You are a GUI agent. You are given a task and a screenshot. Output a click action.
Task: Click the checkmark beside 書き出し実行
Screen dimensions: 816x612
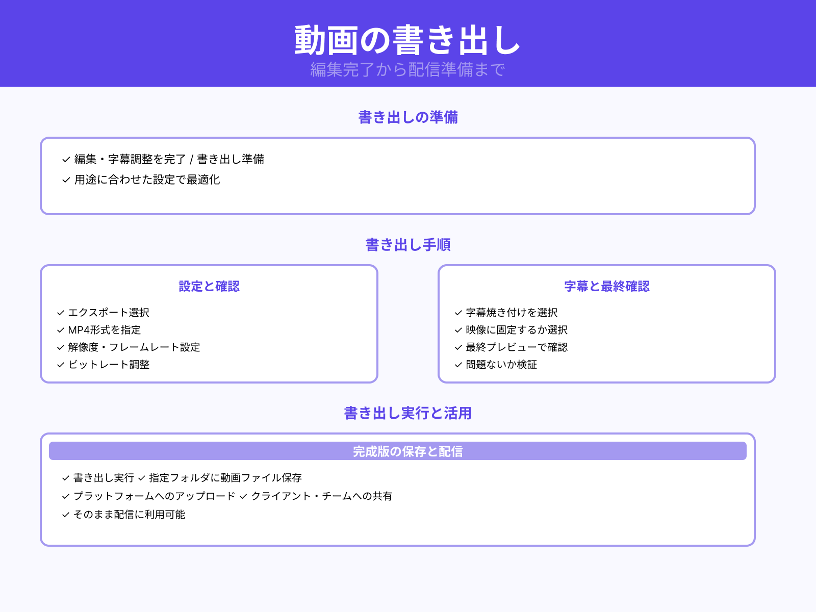point(65,478)
